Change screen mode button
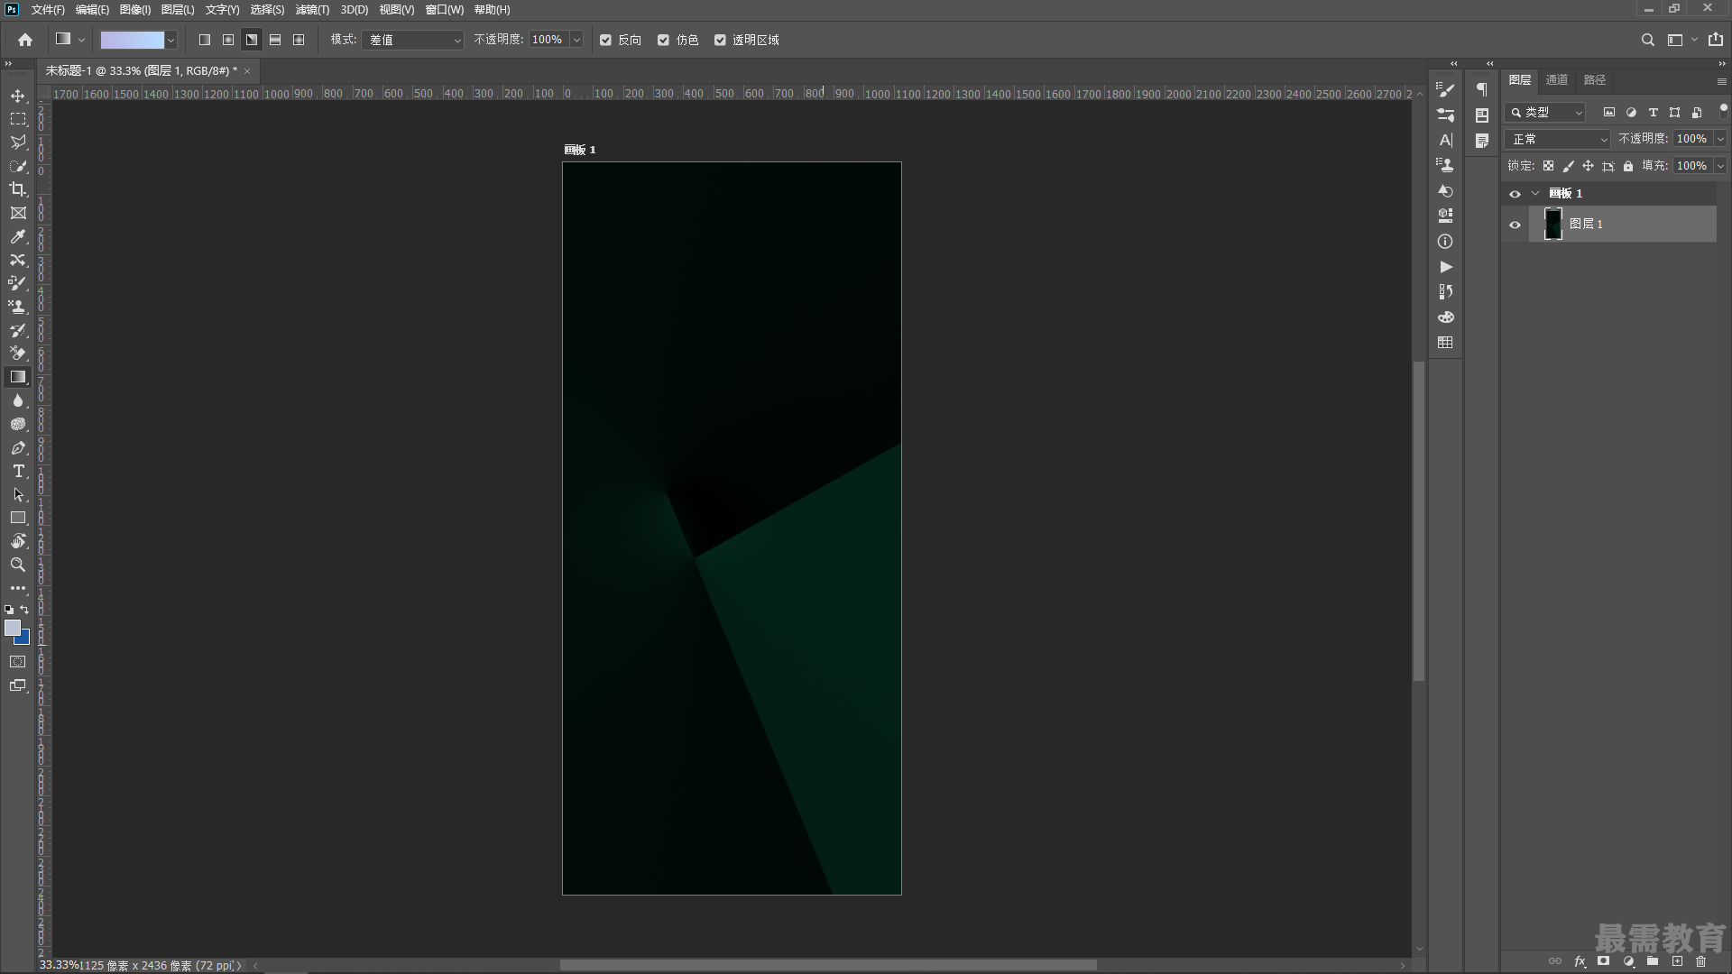This screenshot has height=974, width=1732. point(18,685)
